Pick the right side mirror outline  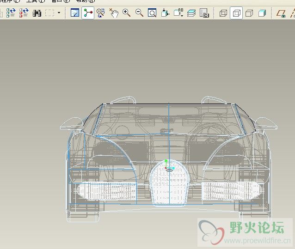[x=266, y=123]
